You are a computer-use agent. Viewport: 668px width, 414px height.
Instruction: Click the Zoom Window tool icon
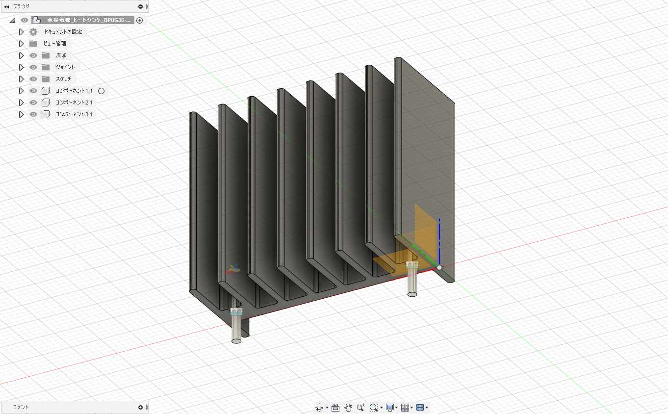(374, 408)
